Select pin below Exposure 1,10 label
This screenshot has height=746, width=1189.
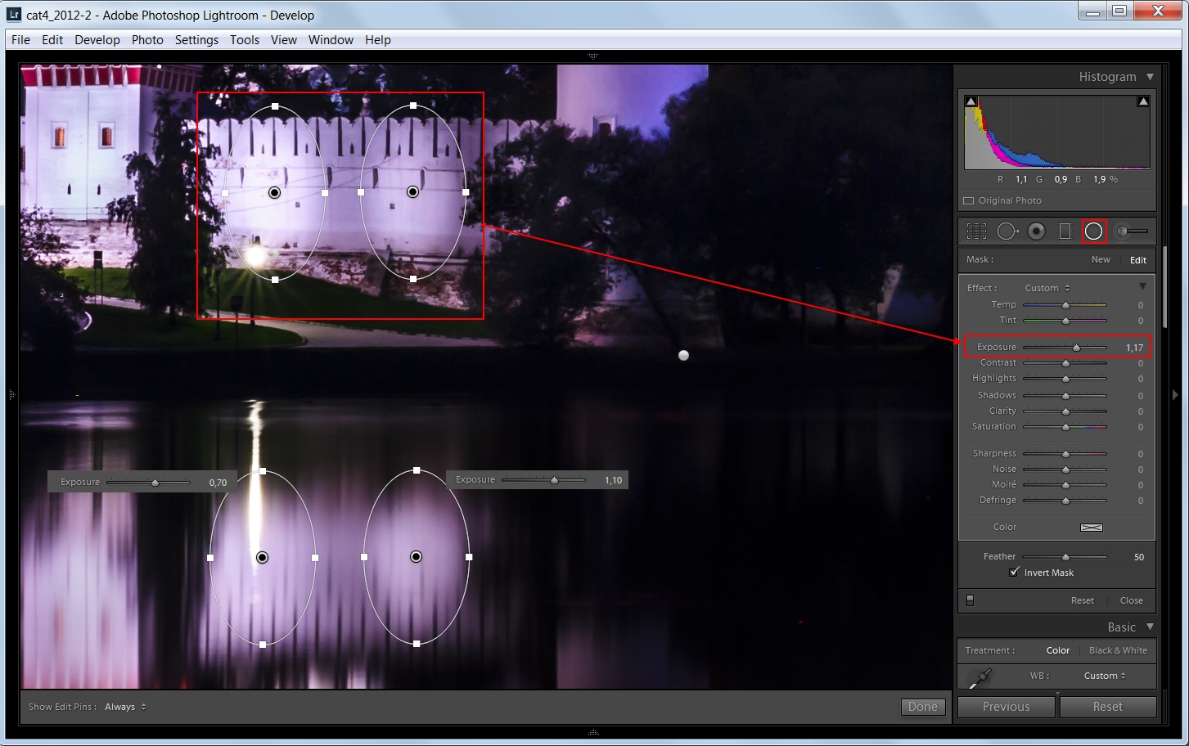point(416,556)
